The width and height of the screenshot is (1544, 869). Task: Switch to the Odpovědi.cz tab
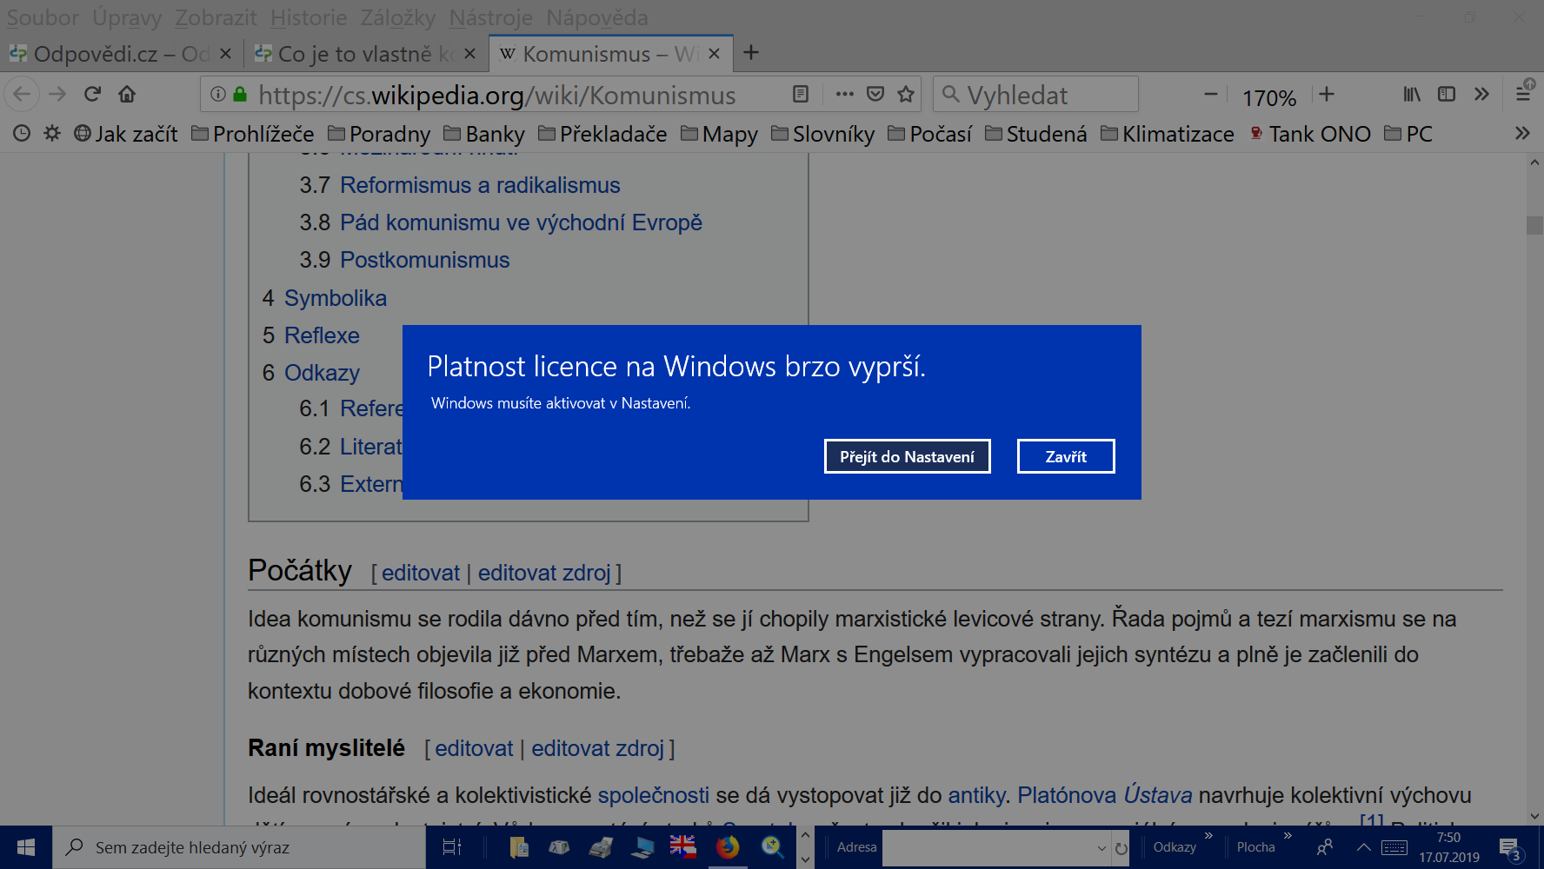(x=113, y=53)
